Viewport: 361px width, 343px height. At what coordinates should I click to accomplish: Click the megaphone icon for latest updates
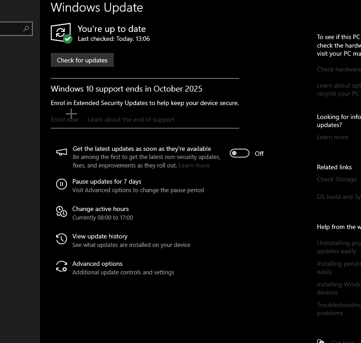(x=62, y=152)
